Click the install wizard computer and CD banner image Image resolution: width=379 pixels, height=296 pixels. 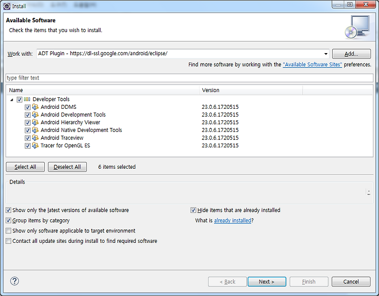357,27
